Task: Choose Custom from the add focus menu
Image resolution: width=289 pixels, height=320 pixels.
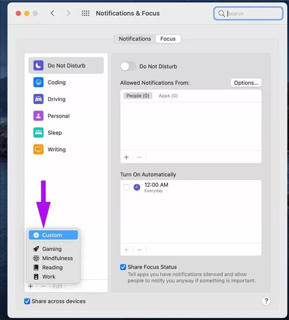Action: (52, 235)
